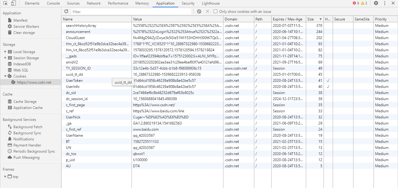
Task: Click the HttpOnly checkmark for UserInfo
Action: pyautogui.click(x=328, y=87)
